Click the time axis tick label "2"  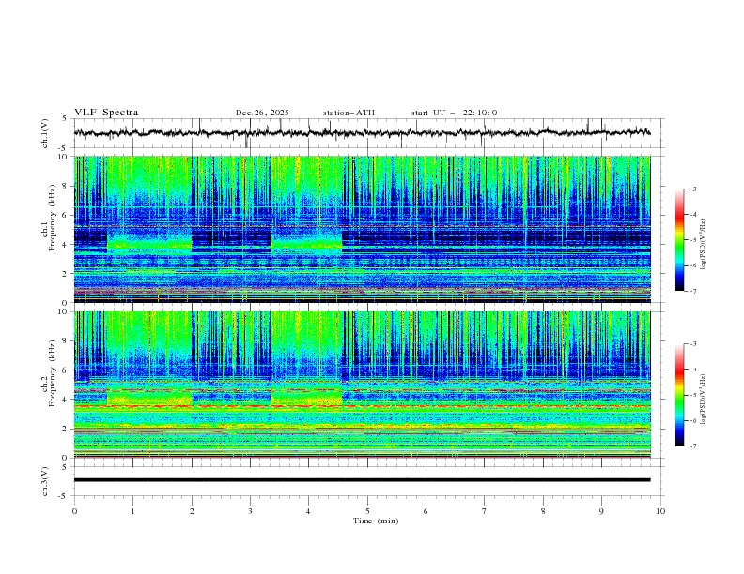[x=192, y=511]
